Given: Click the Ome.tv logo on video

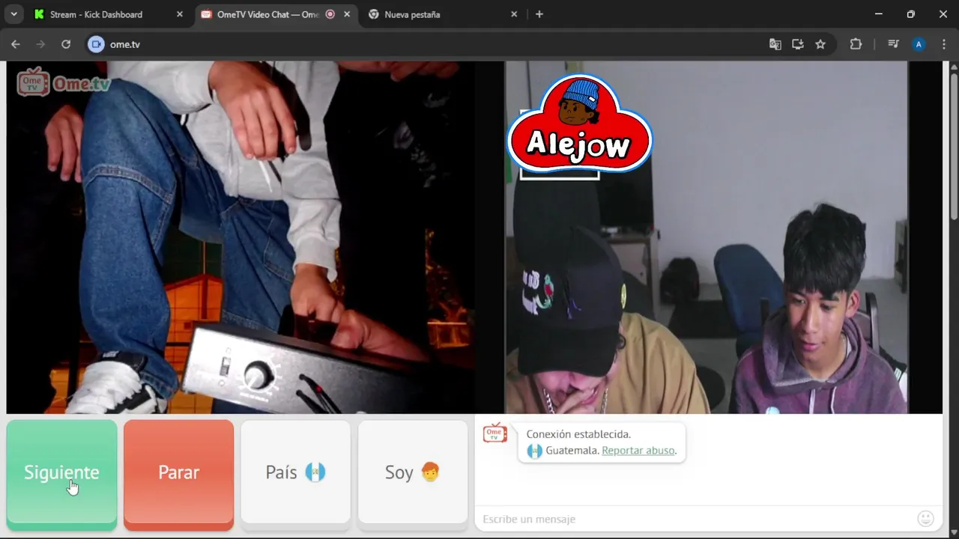Looking at the screenshot, I should [64, 82].
